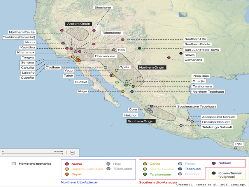
Task: Click the gray Hopi map marker
Action: point(114,50)
